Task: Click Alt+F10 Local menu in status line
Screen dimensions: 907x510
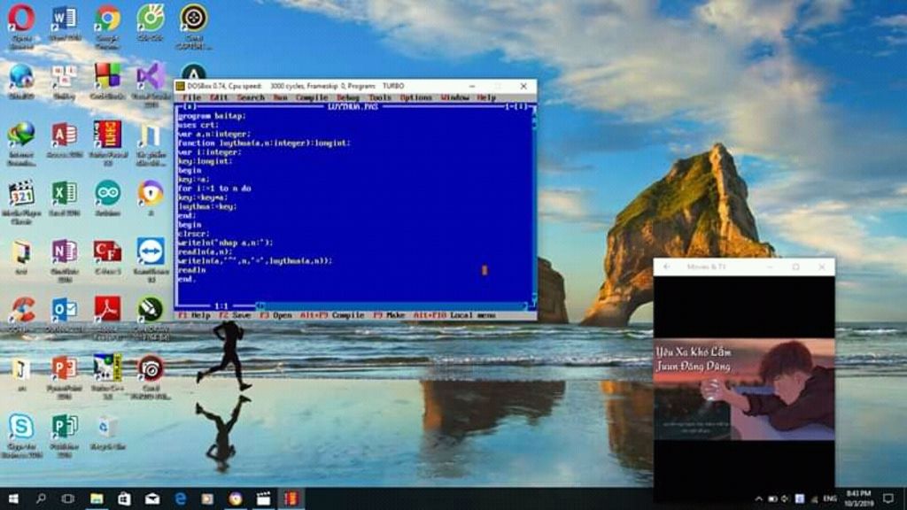Action: click(454, 316)
